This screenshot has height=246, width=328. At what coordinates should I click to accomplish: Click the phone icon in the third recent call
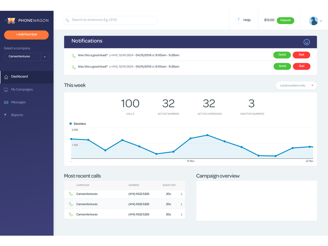71,214
